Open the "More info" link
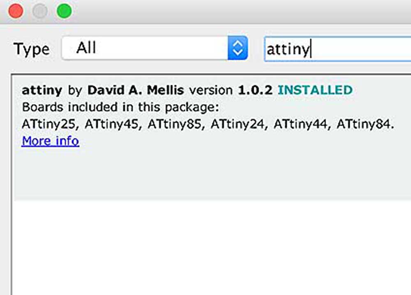This screenshot has height=295, width=411. [x=50, y=141]
